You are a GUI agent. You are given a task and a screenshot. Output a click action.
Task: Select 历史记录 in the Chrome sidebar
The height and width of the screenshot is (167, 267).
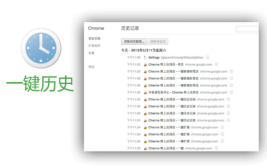(x=94, y=38)
